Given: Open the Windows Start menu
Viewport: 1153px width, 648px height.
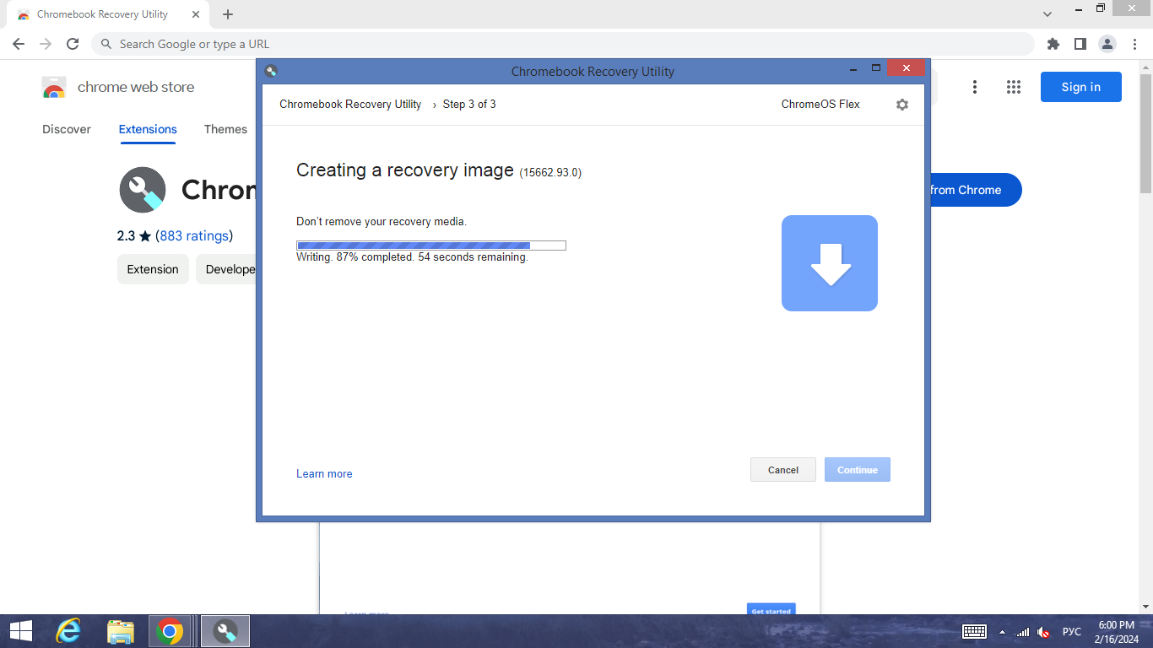Looking at the screenshot, I should 21,631.
